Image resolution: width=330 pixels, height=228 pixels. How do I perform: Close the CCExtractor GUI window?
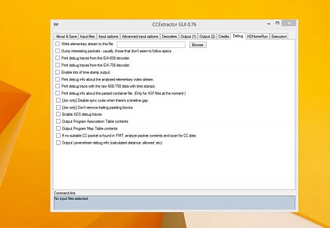click(289, 23)
